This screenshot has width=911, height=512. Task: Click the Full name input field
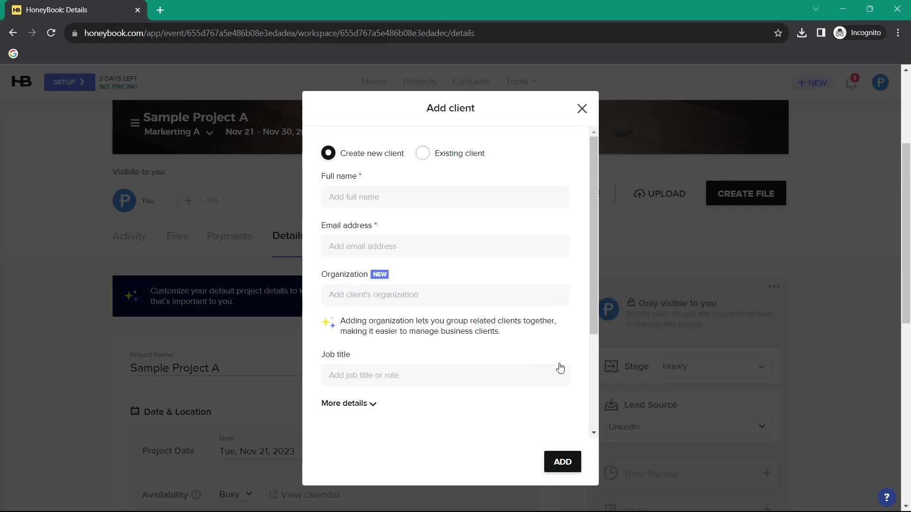tap(446, 196)
